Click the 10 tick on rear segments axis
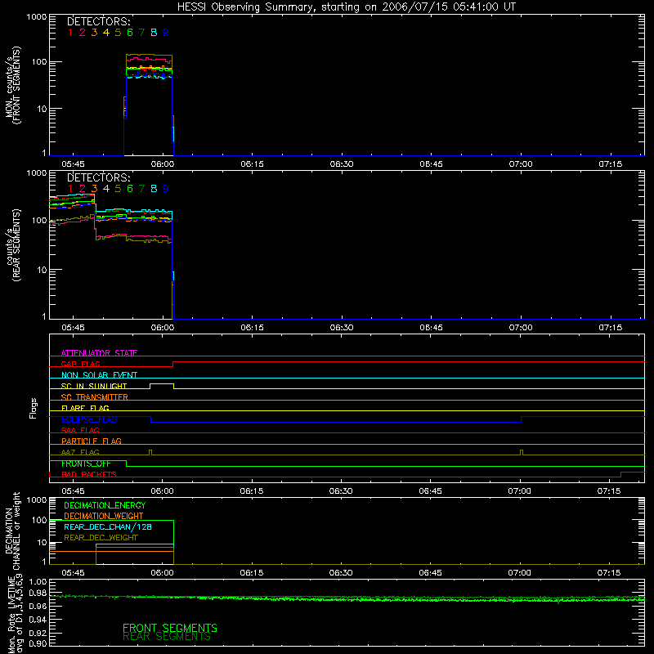The height and width of the screenshot is (654, 654). click(x=42, y=270)
